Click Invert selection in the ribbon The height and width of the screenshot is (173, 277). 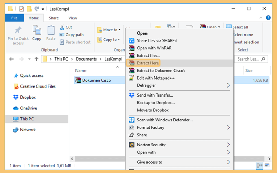tap(246, 42)
